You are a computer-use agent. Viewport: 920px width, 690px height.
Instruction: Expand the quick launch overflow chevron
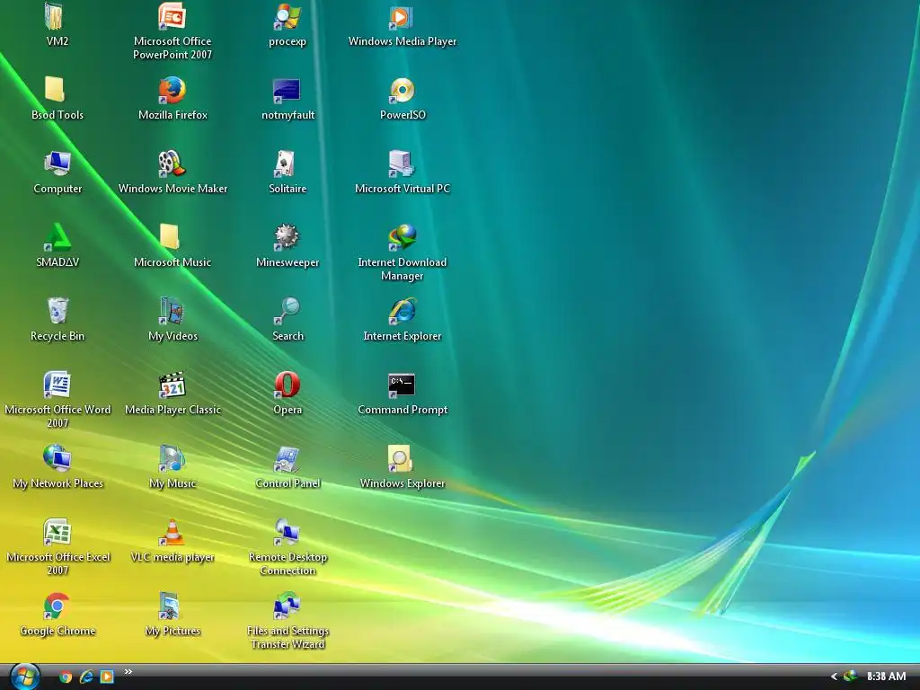pyautogui.click(x=128, y=672)
